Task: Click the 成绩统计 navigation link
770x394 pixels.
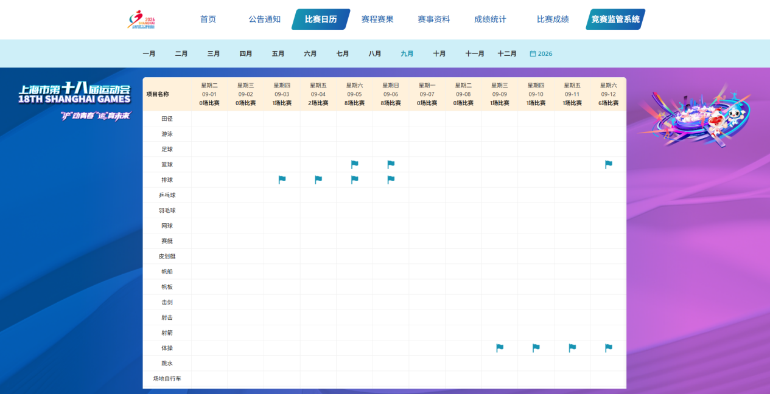Action: click(490, 19)
